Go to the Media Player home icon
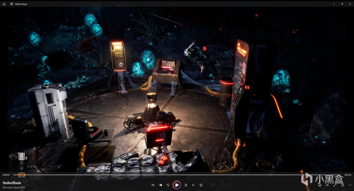Screen dimensions: 354x191 4,4
